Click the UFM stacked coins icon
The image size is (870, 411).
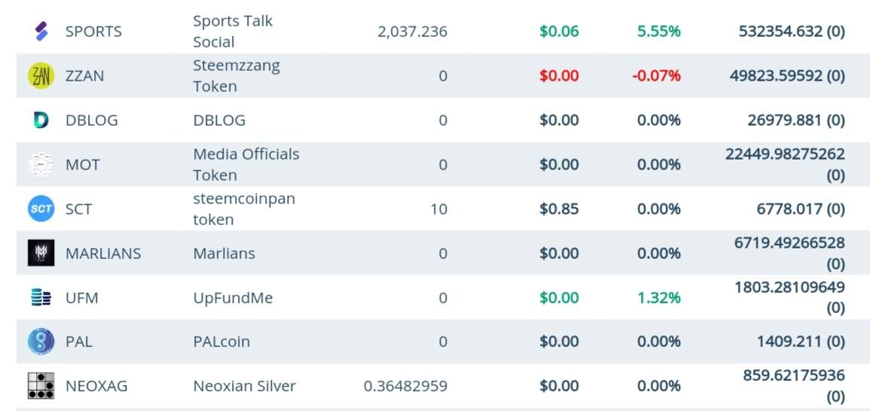pos(41,298)
